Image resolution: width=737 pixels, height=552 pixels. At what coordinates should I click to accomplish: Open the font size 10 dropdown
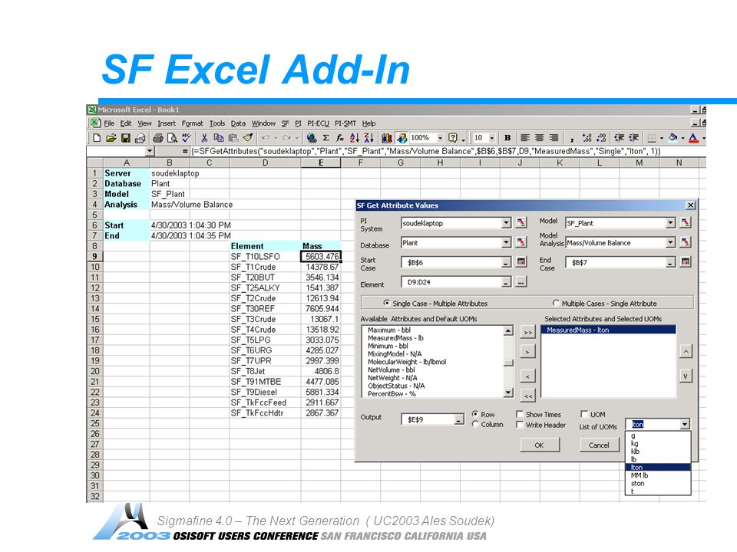pyautogui.click(x=491, y=137)
